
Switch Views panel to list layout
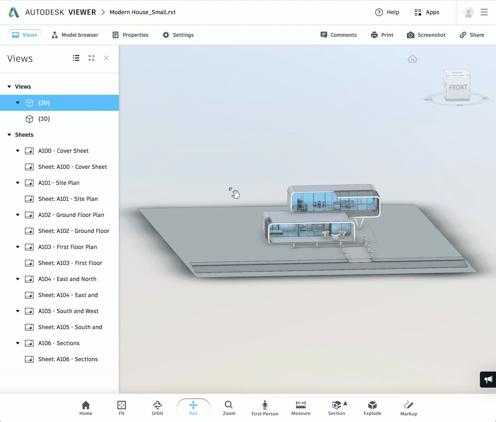(x=76, y=58)
